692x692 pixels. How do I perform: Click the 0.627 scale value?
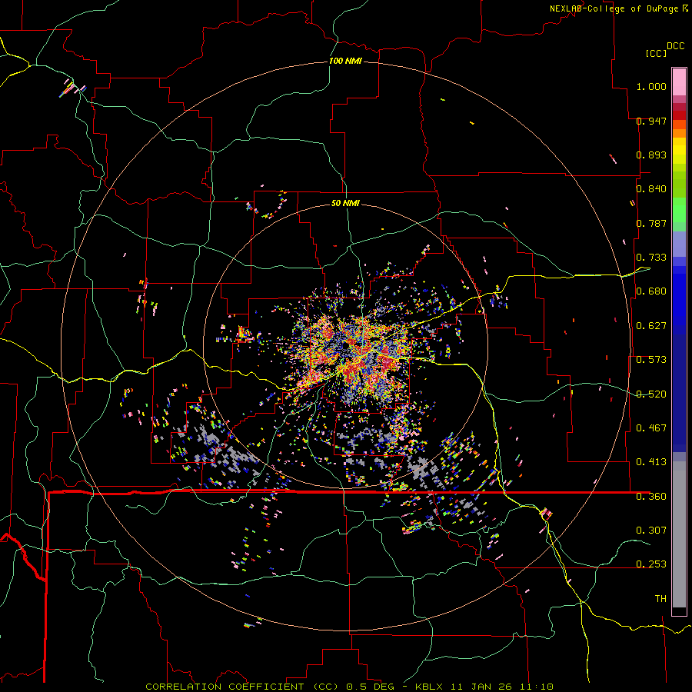(x=651, y=326)
